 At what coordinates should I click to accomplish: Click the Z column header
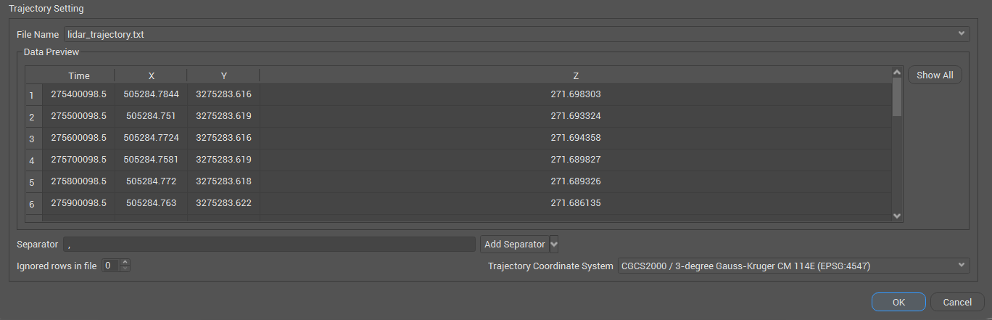click(576, 75)
